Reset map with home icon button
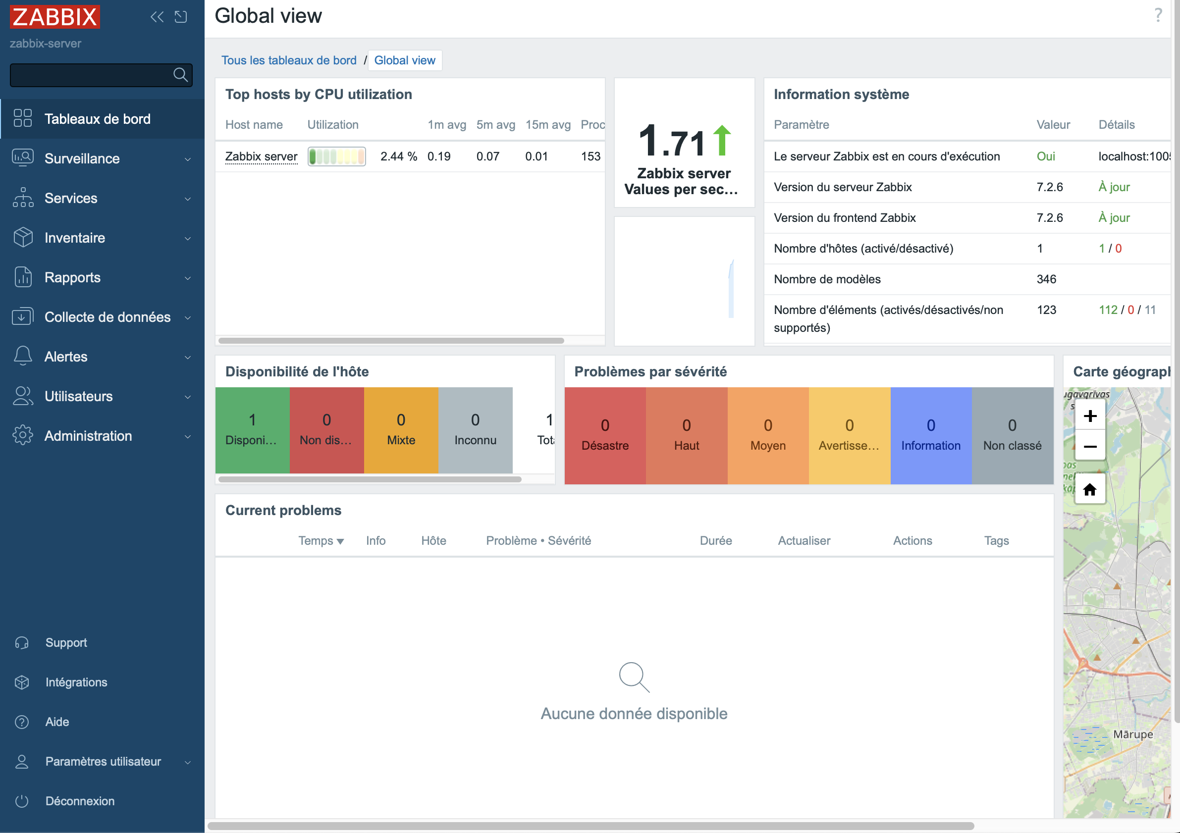This screenshot has width=1180, height=833. click(1089, 490)
